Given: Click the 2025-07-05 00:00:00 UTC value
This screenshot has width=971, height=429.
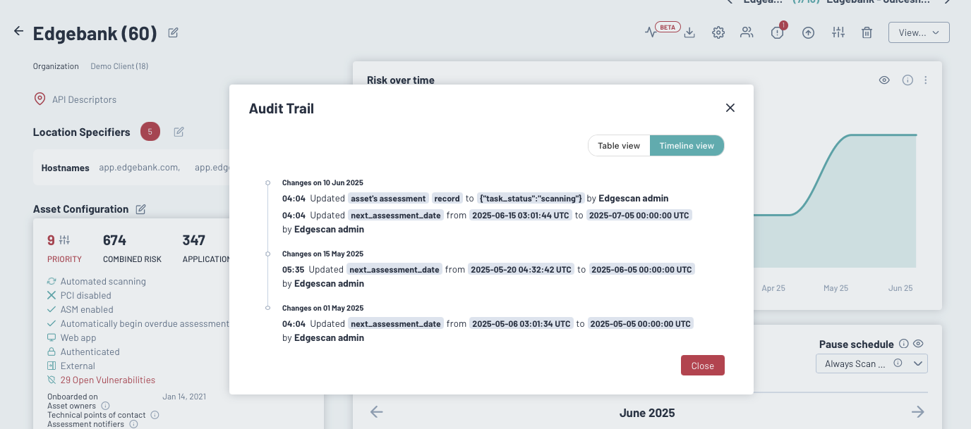Looking at the screenshot, I should pos(639,216).
